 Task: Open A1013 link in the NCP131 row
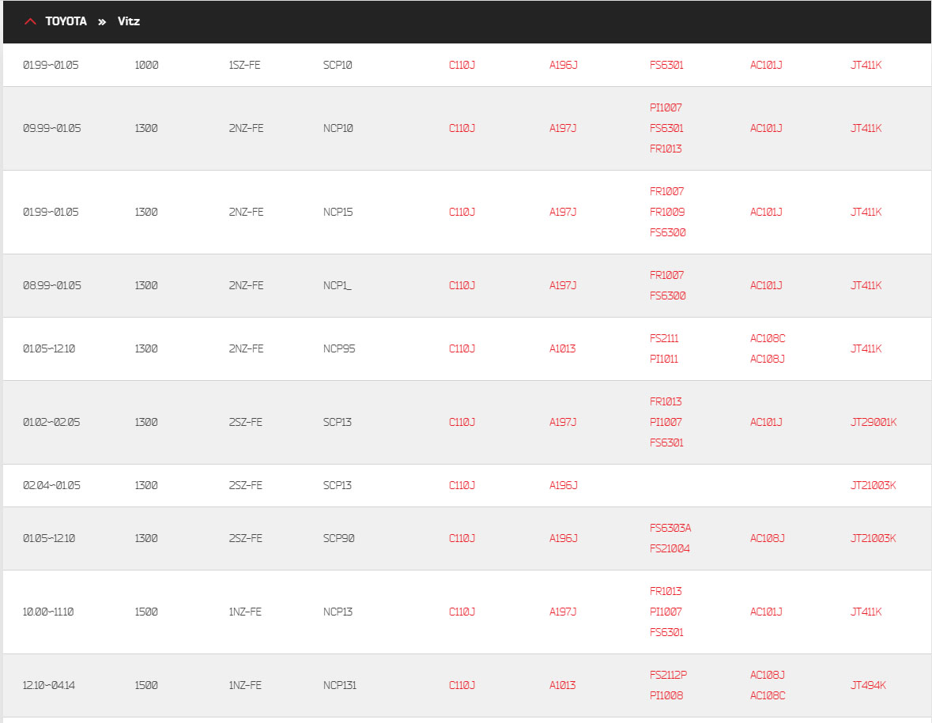(562, 686)
